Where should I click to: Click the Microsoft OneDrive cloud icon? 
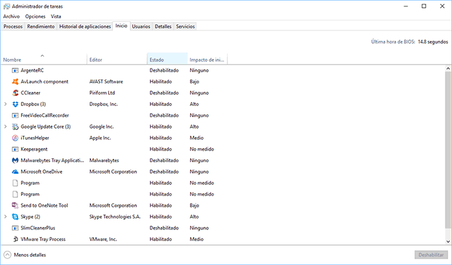coord(15,172)
